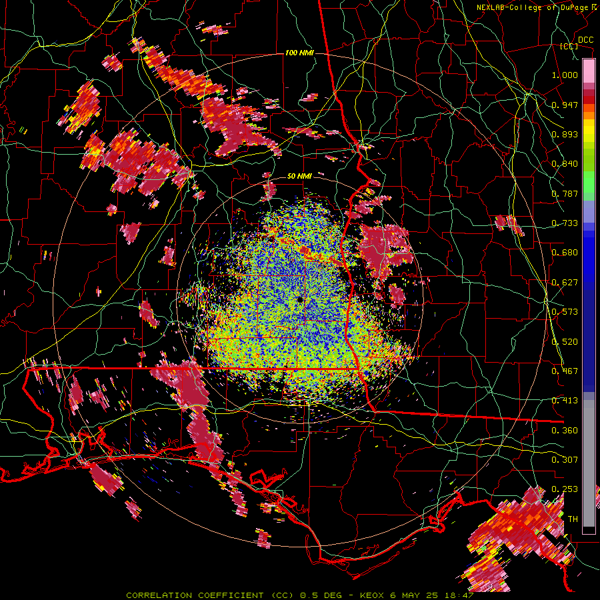The height and width of the screenshot is (600, 600).
Task: Pick the yellow color near 0.893
Action: tap(589, 131)
